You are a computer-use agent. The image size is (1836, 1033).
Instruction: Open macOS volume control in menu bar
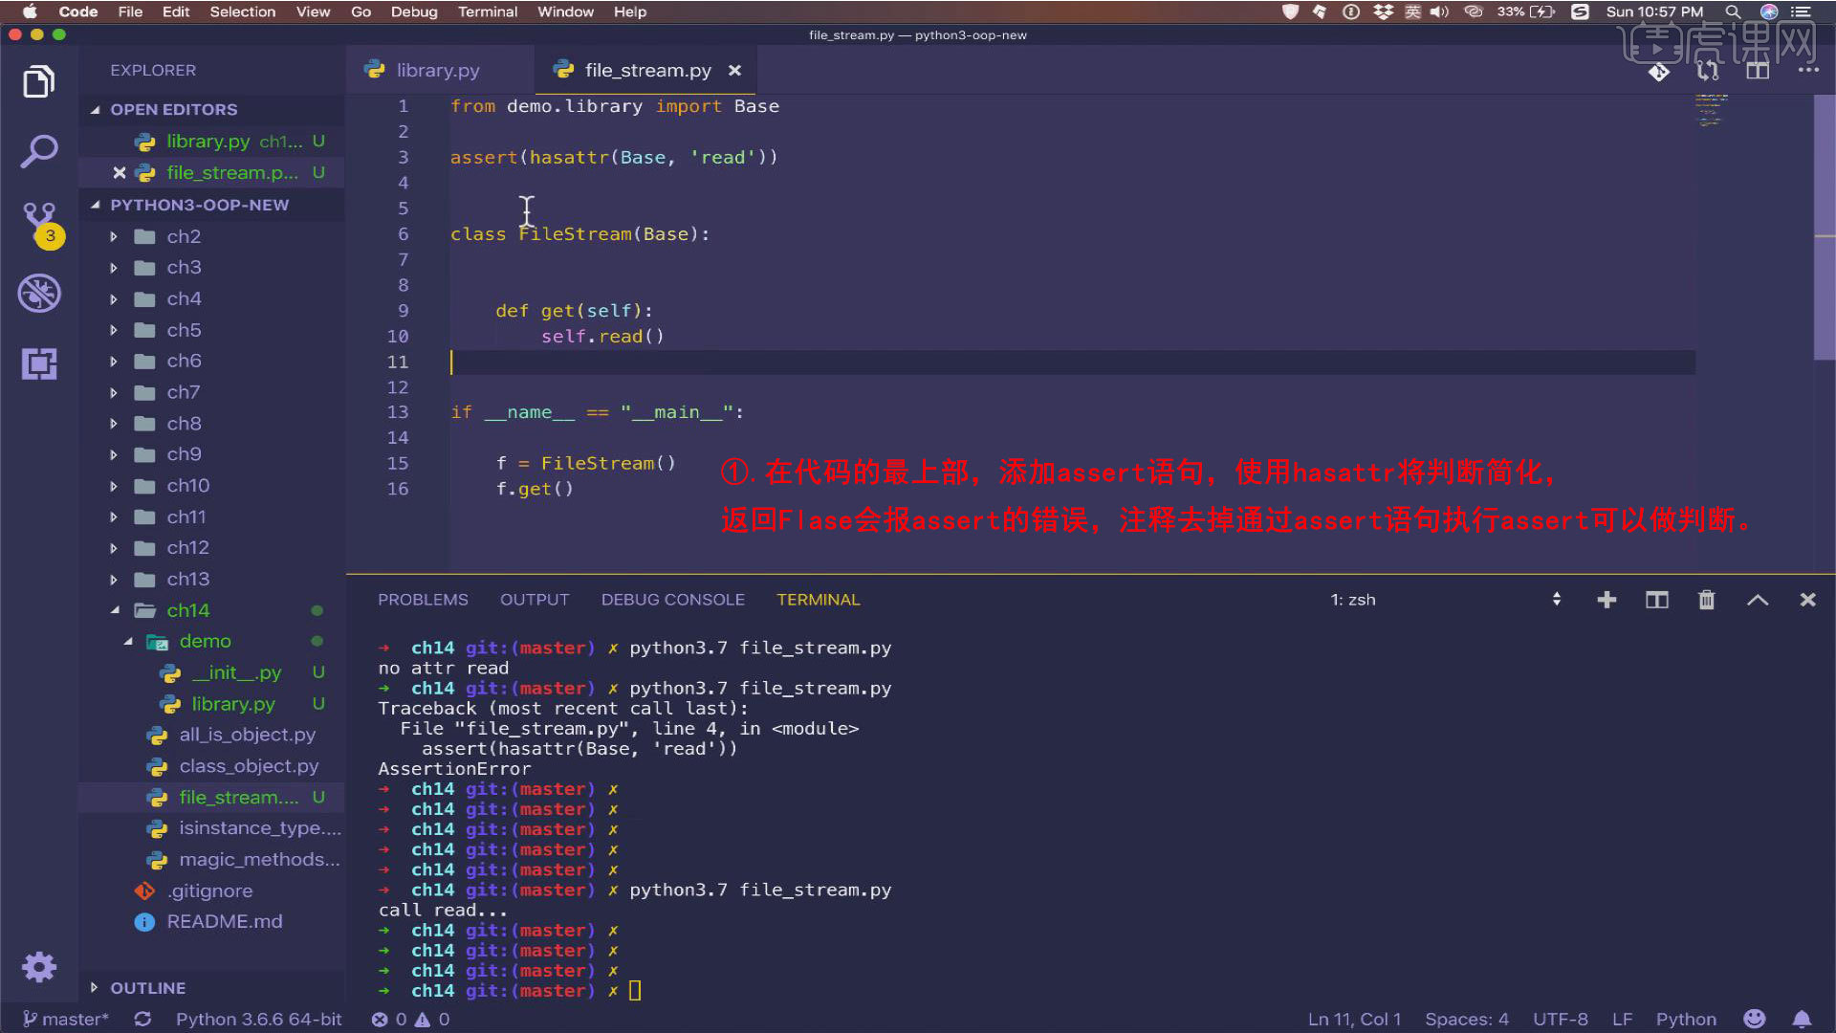(1439, 11)
